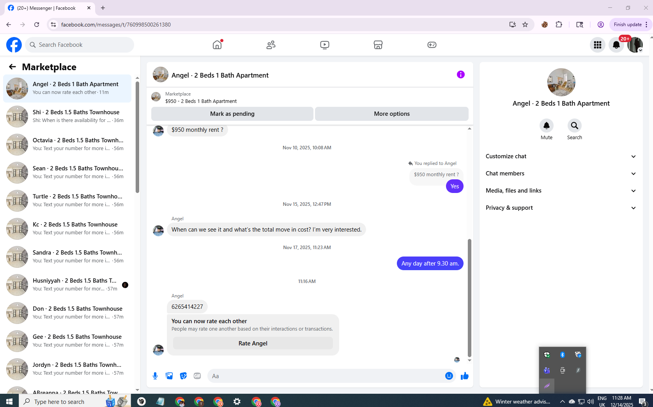Open Windows Start menu

9,402
